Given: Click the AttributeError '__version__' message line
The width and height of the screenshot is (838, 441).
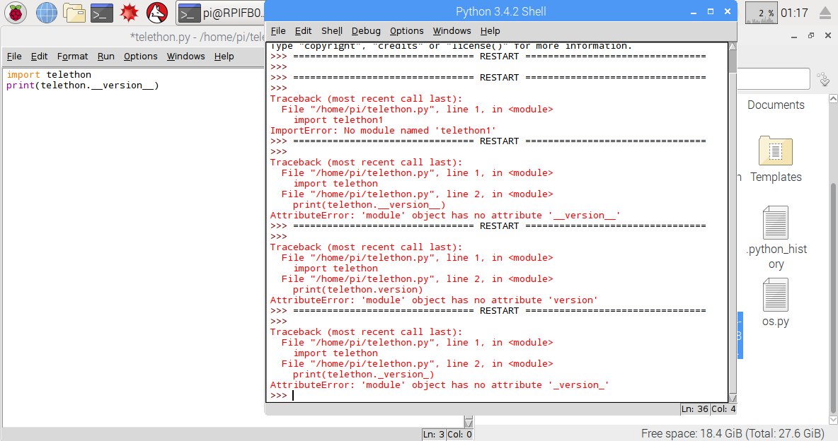Looking at the screenshot, I should (x=444, y=216).
